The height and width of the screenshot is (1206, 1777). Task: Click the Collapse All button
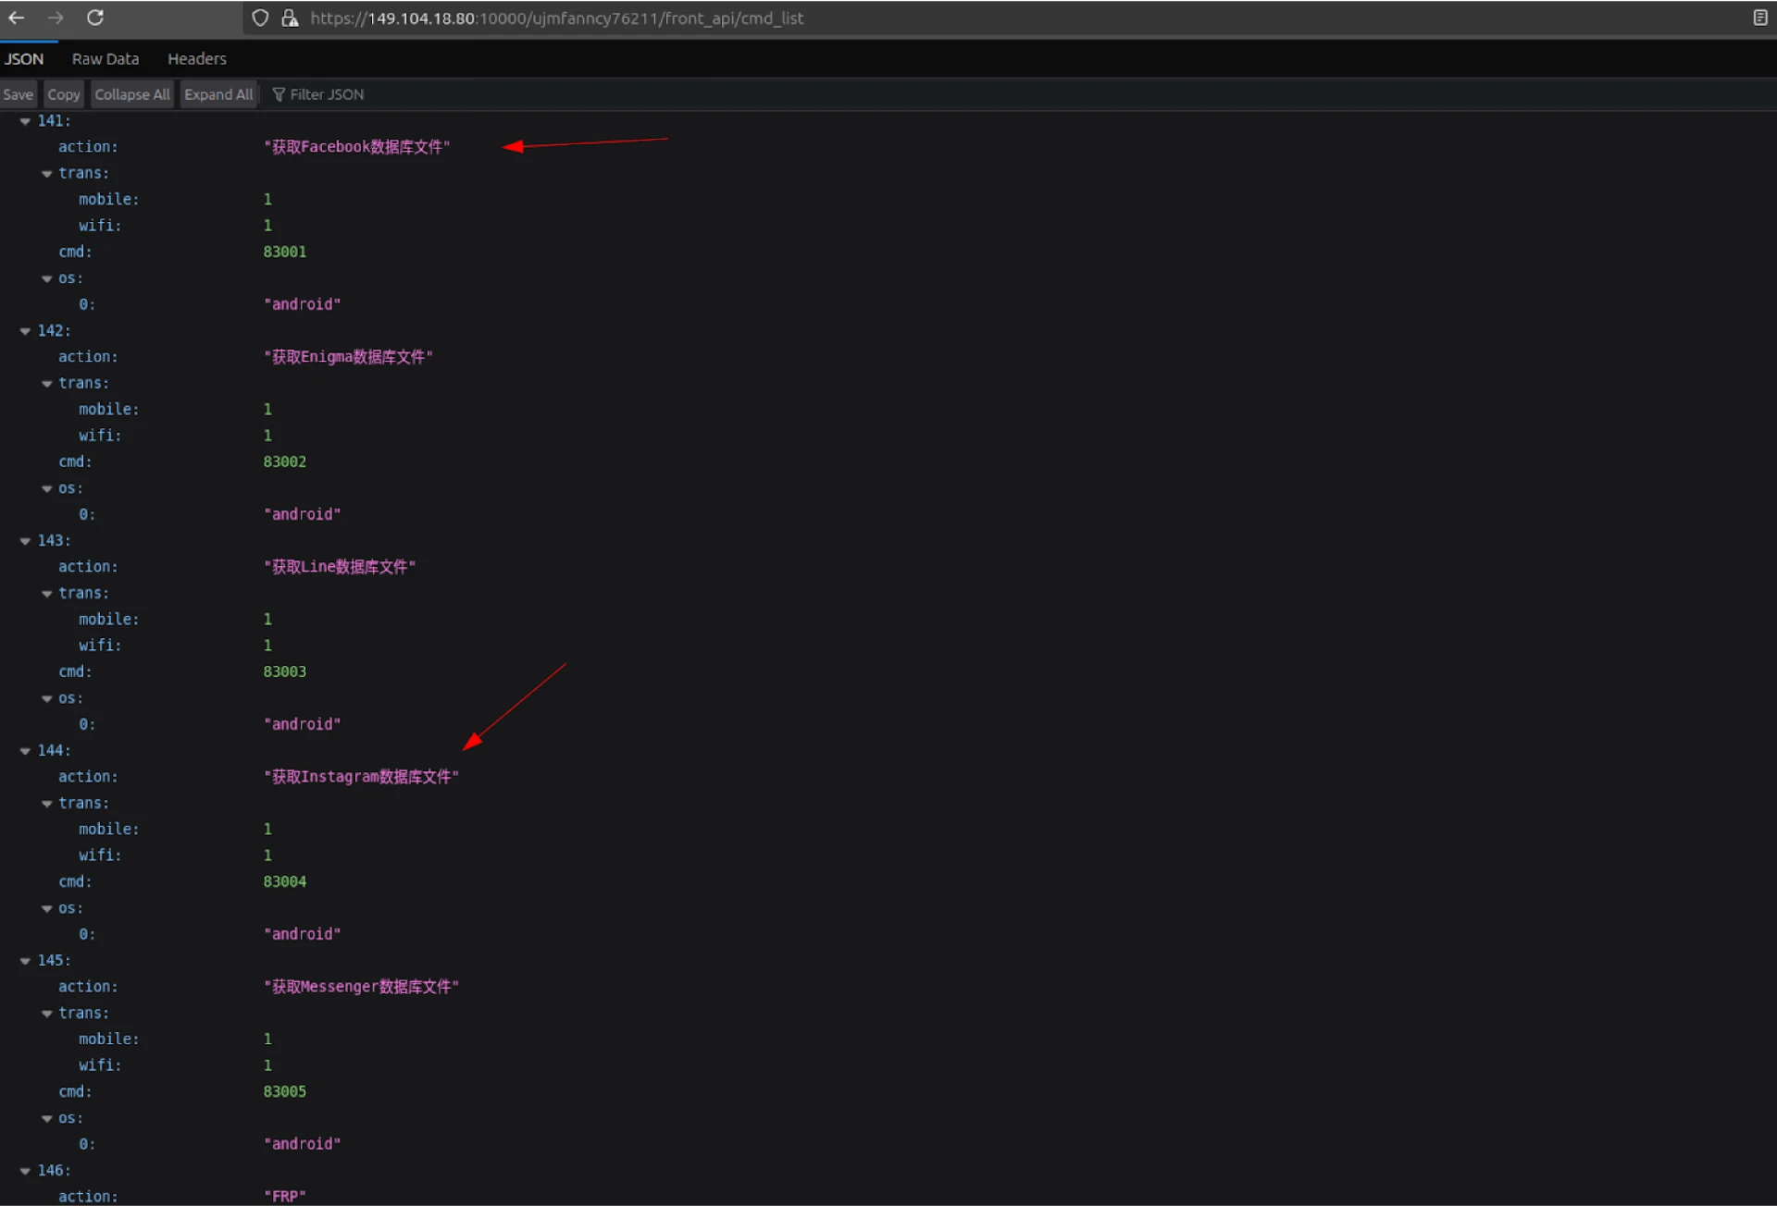coord(131,94)
